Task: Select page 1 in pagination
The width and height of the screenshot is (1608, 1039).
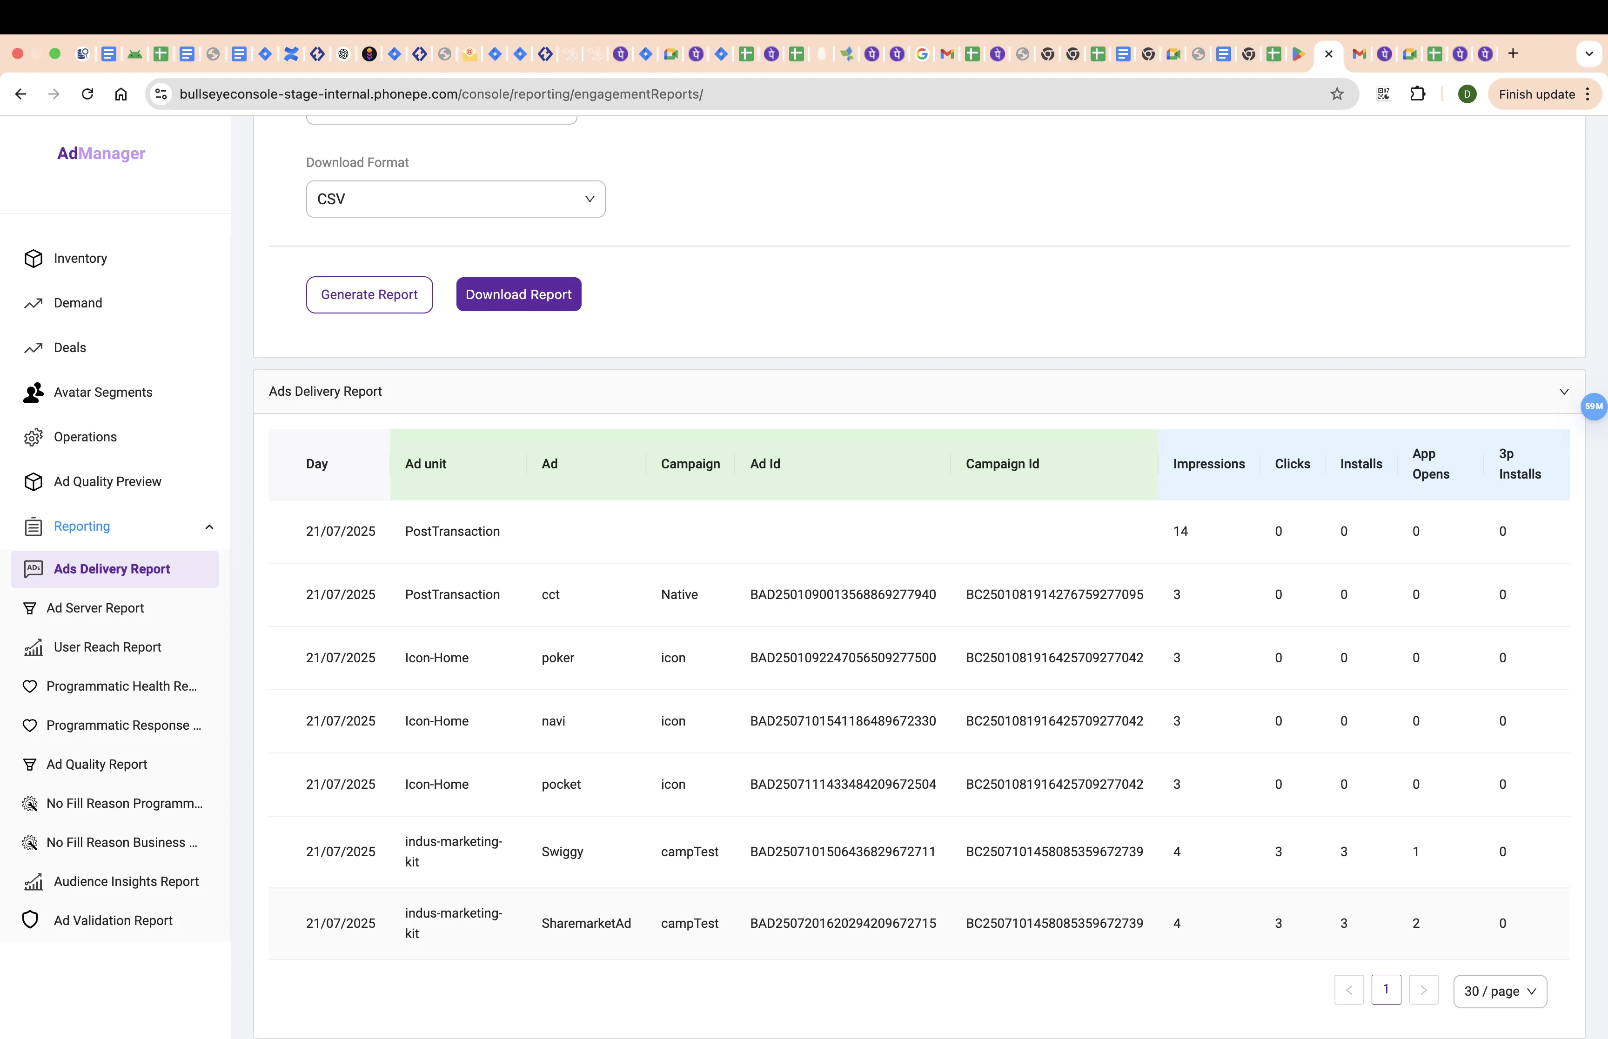Action: click(1386, 990)
